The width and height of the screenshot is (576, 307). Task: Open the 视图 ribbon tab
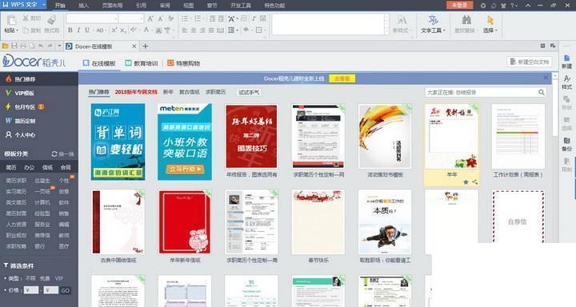189,6
